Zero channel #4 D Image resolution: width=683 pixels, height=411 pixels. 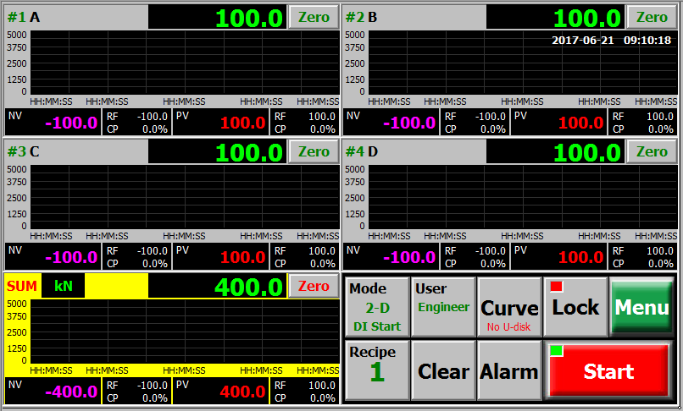652,151
